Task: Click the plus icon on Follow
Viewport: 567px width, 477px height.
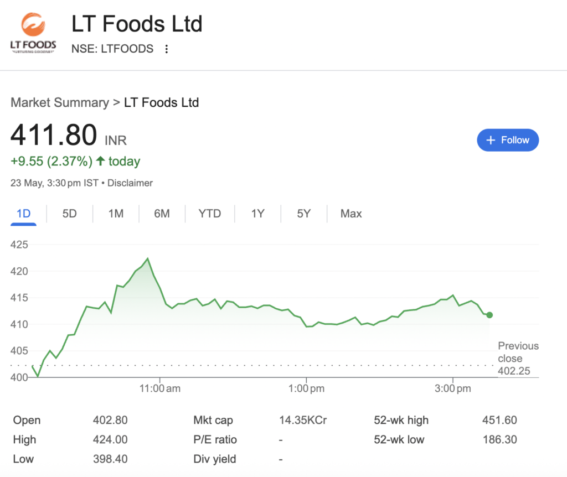Action: [491, 140]
